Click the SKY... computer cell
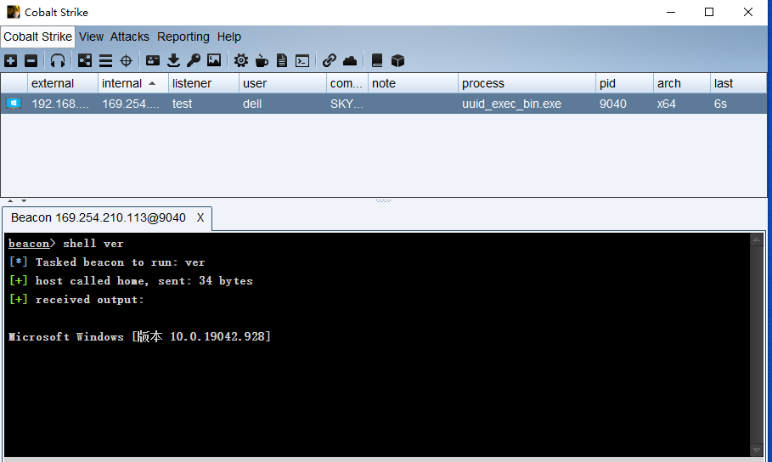The height and width of the screenshot is (462, 772). click(x=347, y=104)
